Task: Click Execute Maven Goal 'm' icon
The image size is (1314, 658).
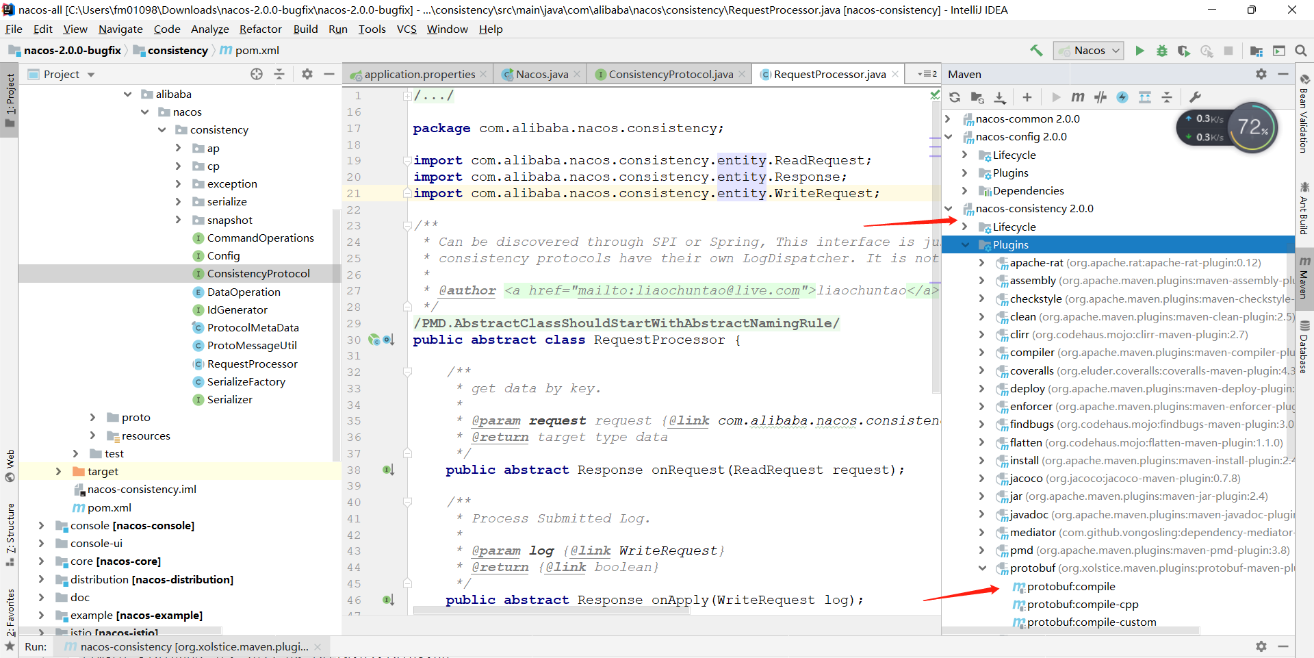Action: coord(1078,97)
